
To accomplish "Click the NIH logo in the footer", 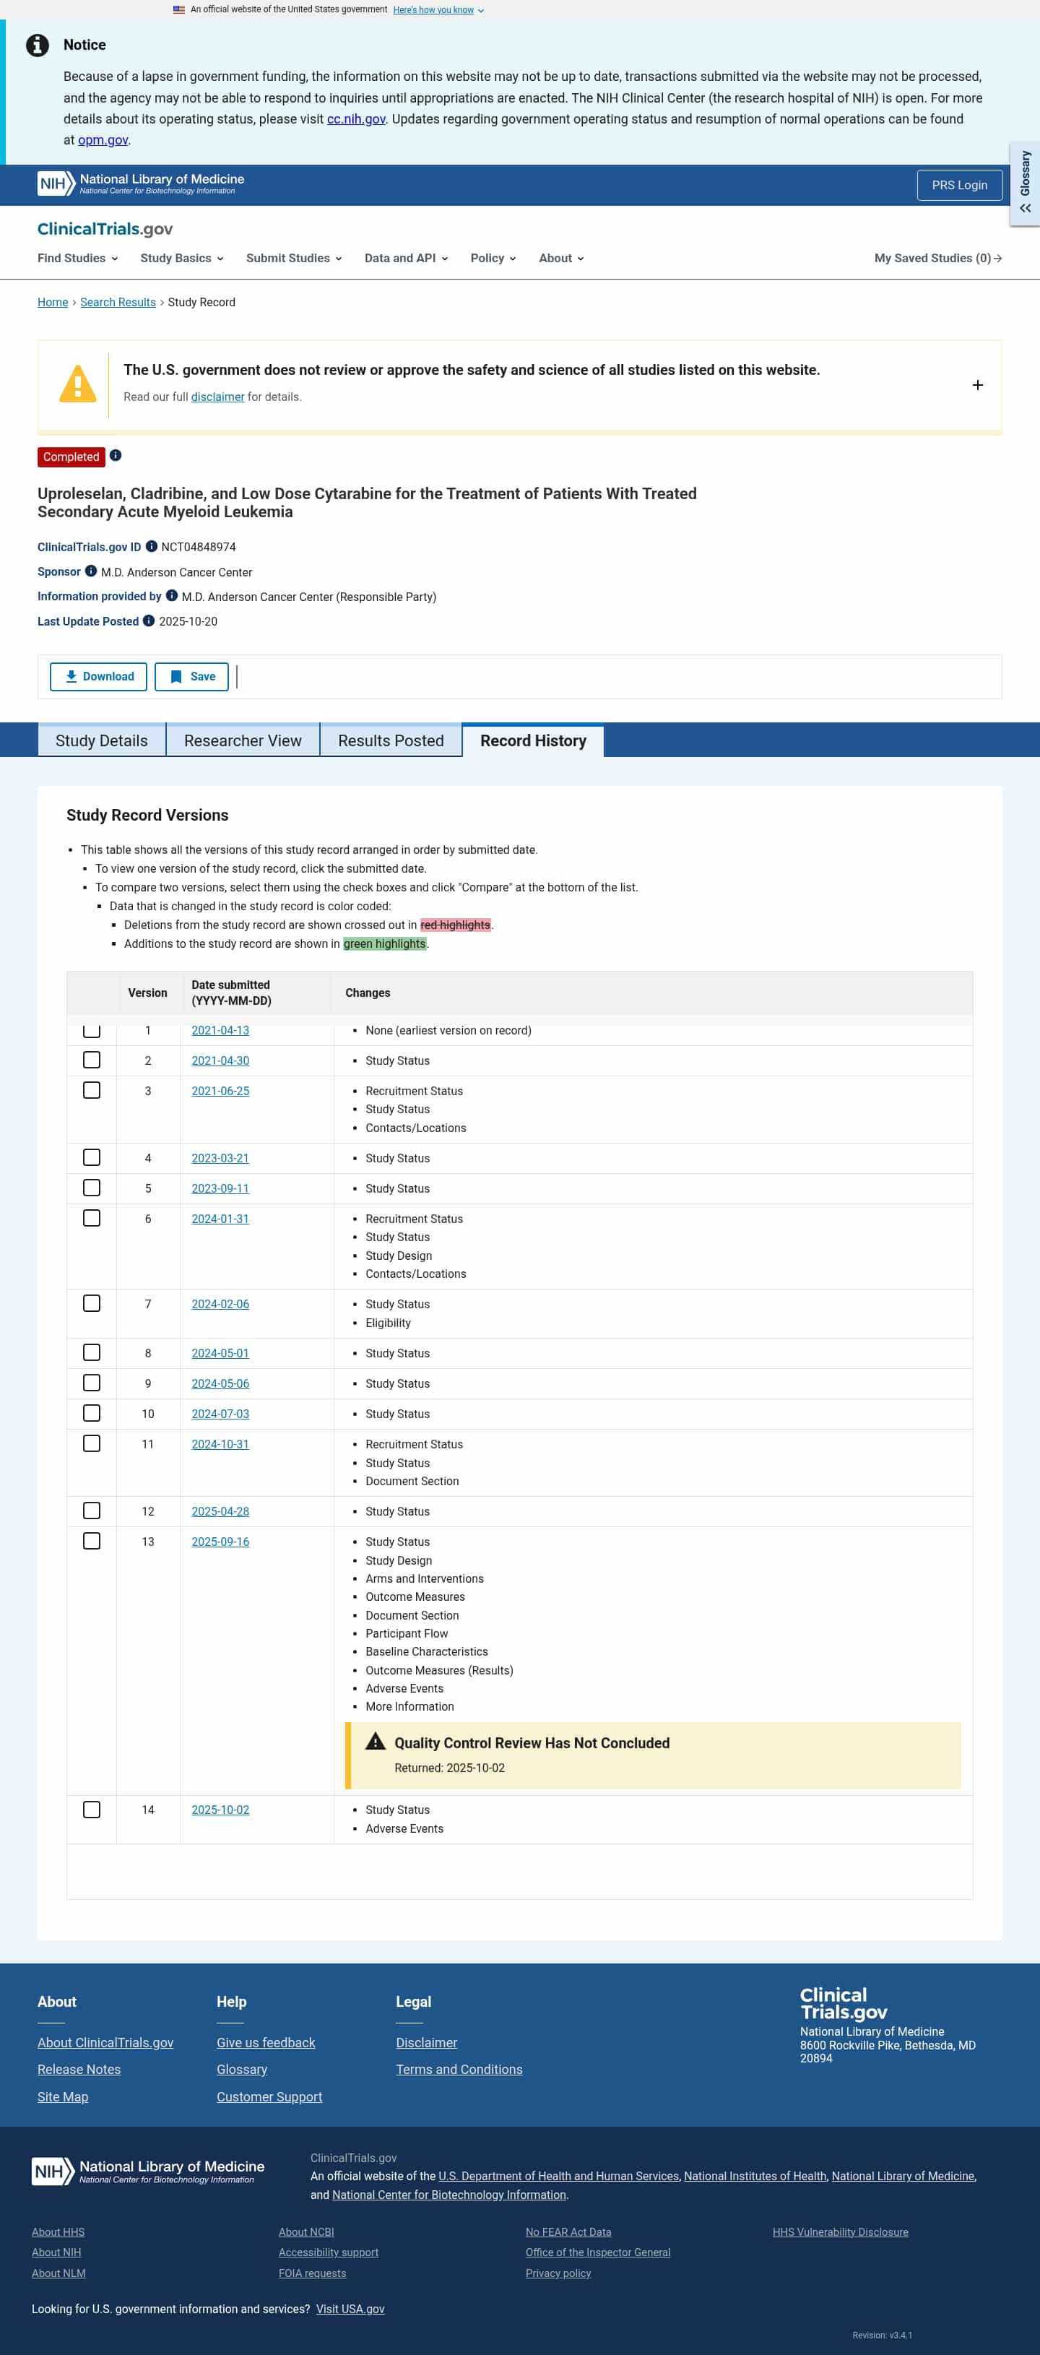I will point(148,2170).
